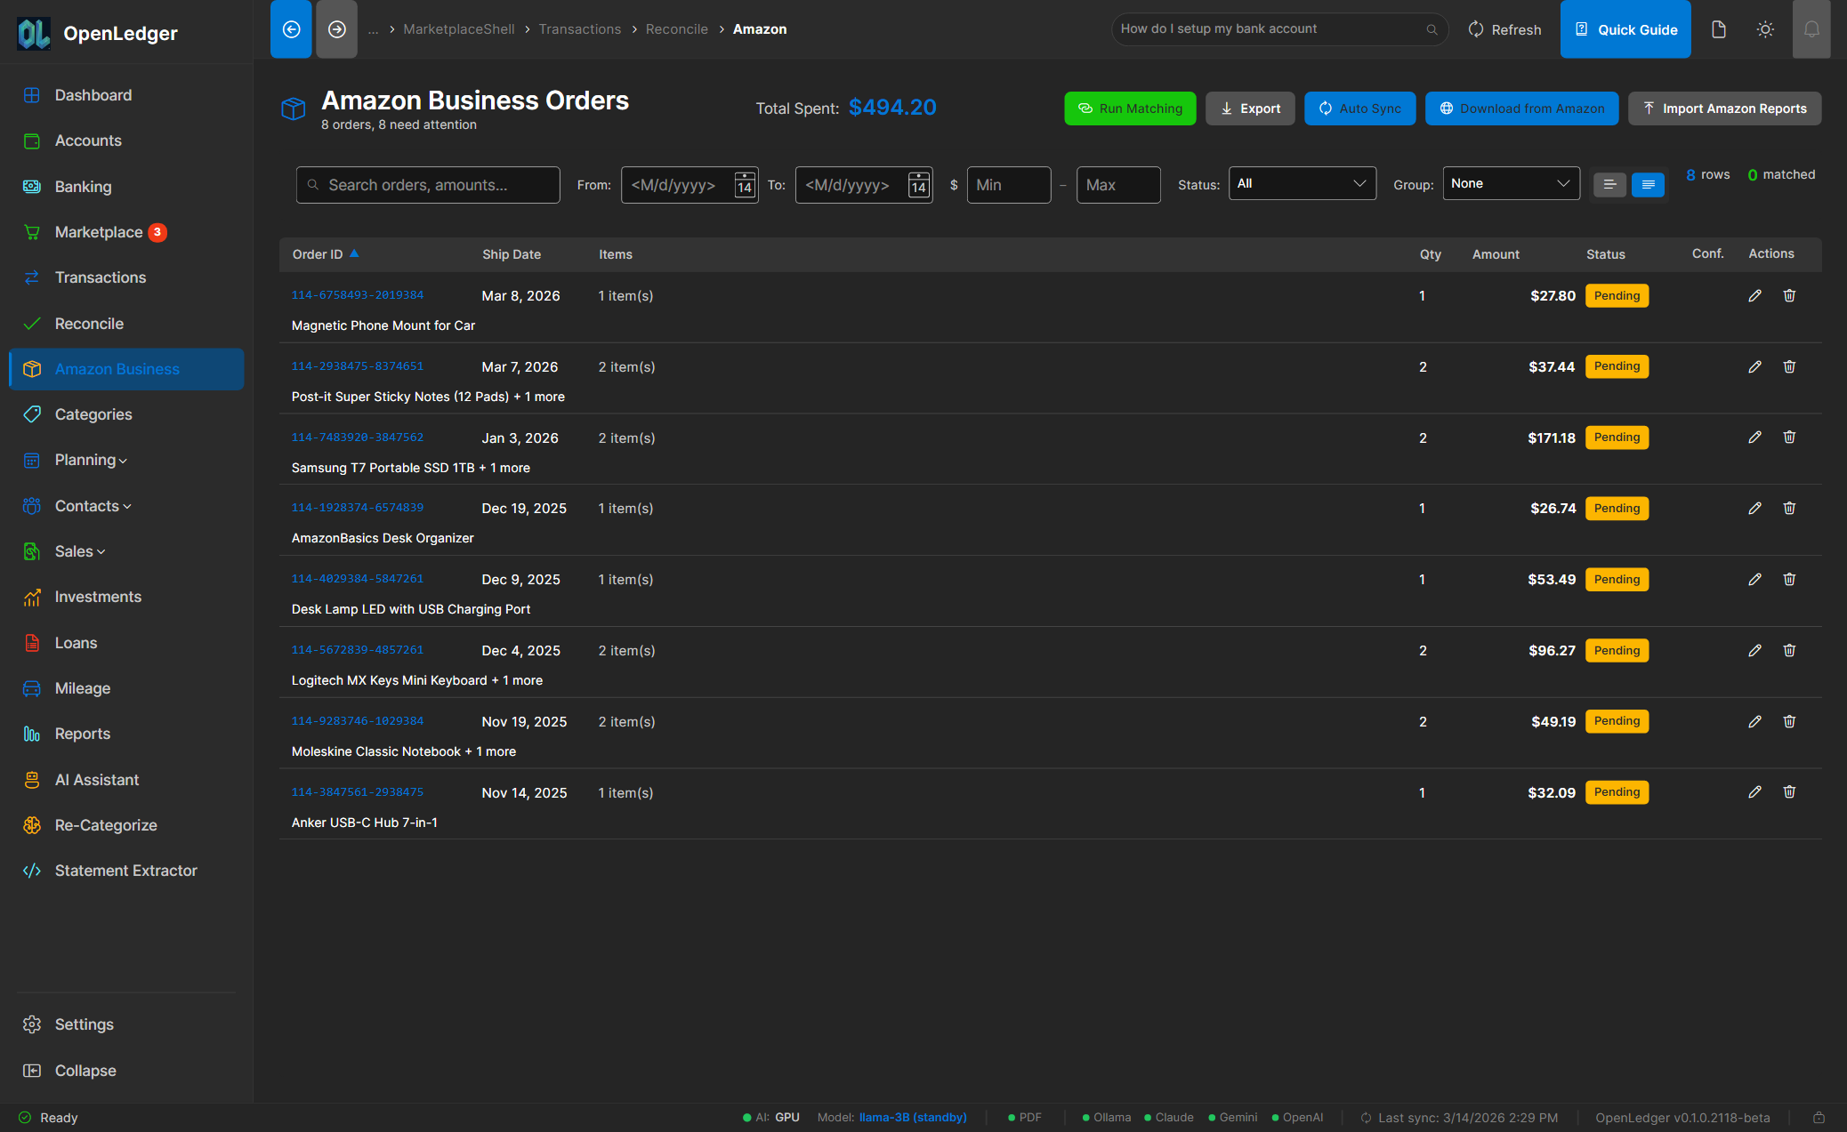Open the notifications bell icon

click(x=1812, y=28)
